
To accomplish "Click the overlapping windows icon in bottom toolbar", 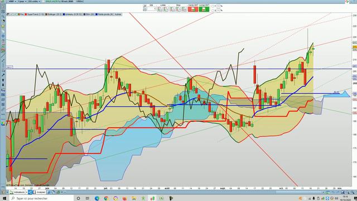I will click(54, 192).
